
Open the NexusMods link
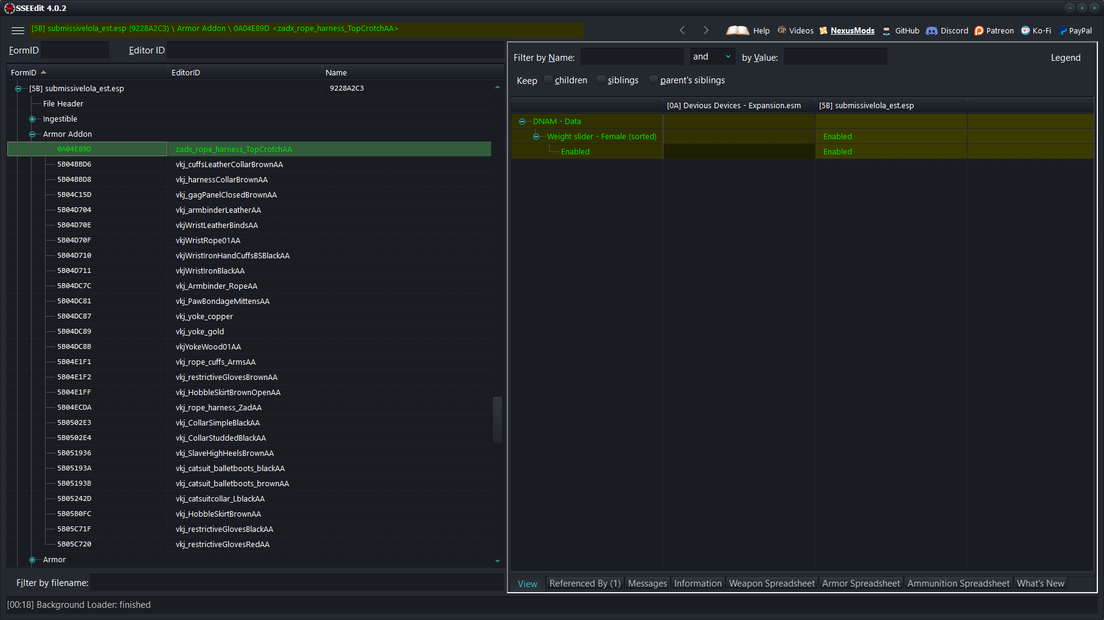coord(852,30)
